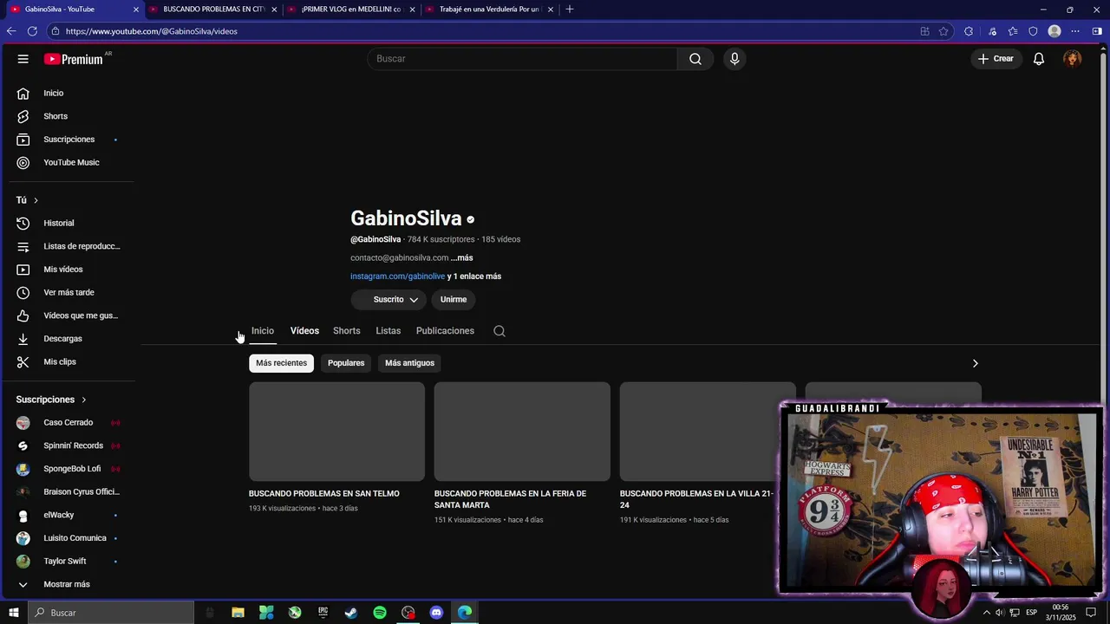Open YouTube Music from the sidebar

tap(69, 163)
